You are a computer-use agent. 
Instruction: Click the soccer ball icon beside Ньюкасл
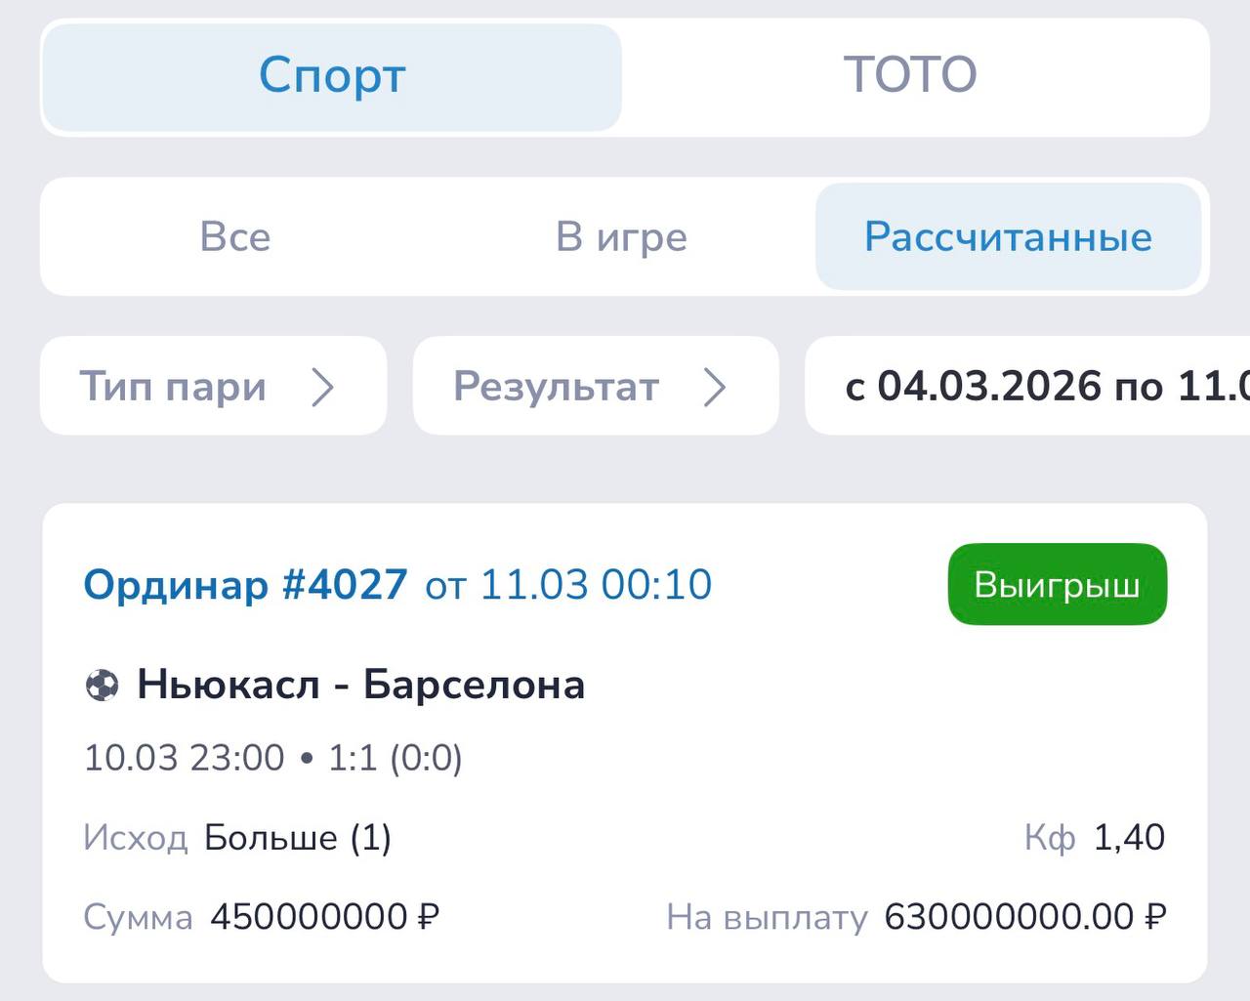[102, 685]
